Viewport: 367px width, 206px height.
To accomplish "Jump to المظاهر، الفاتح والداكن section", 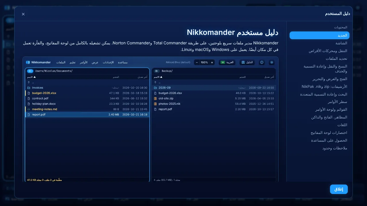I will (x=319, y=118).
